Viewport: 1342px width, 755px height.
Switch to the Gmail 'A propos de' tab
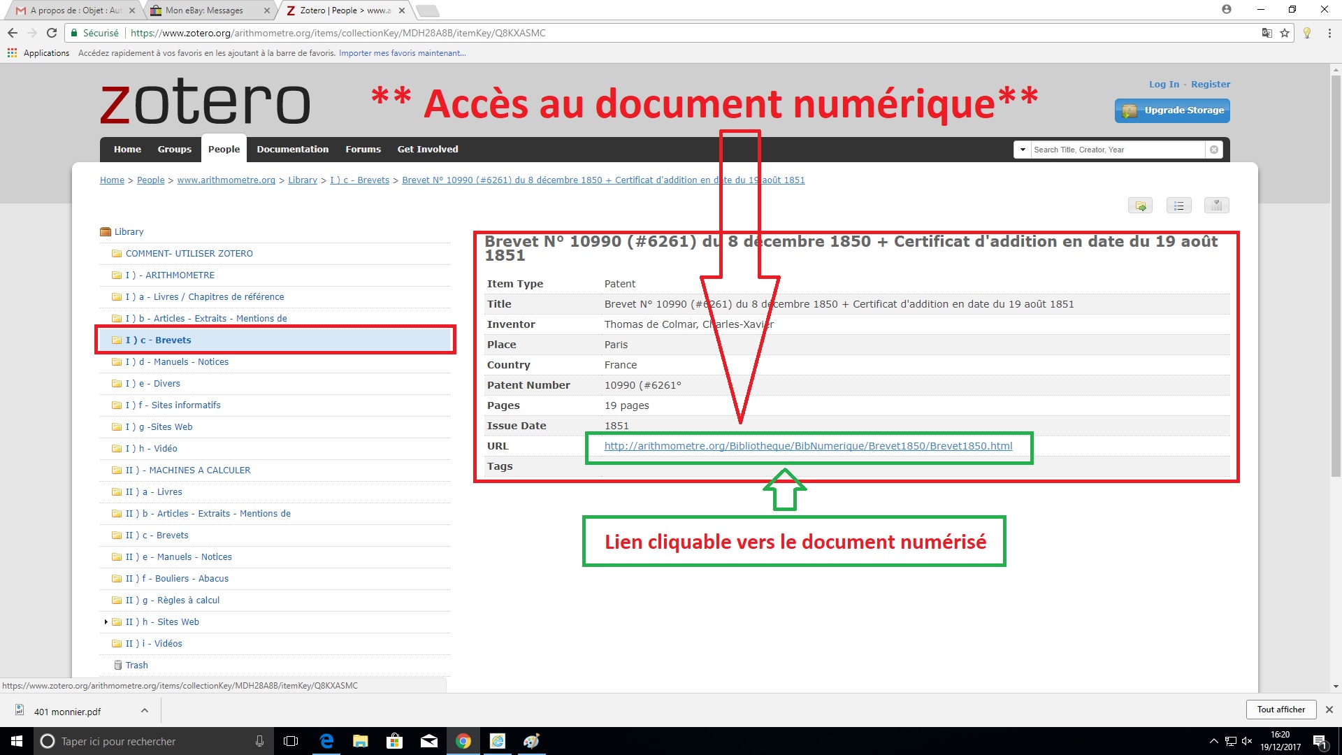coord(75,10)
